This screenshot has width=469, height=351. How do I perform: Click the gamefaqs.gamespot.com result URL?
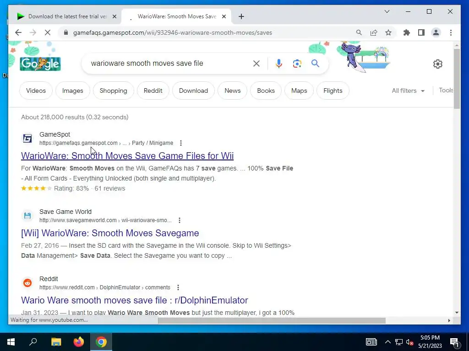click(x=106, y=143)
